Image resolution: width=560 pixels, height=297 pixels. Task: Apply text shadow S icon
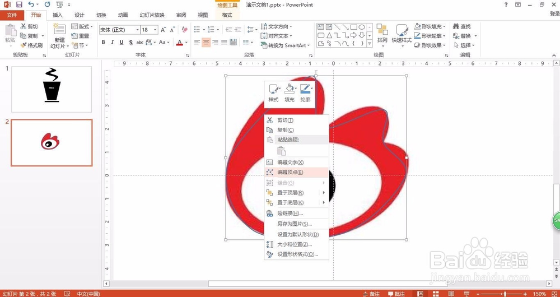coord(130,42)
